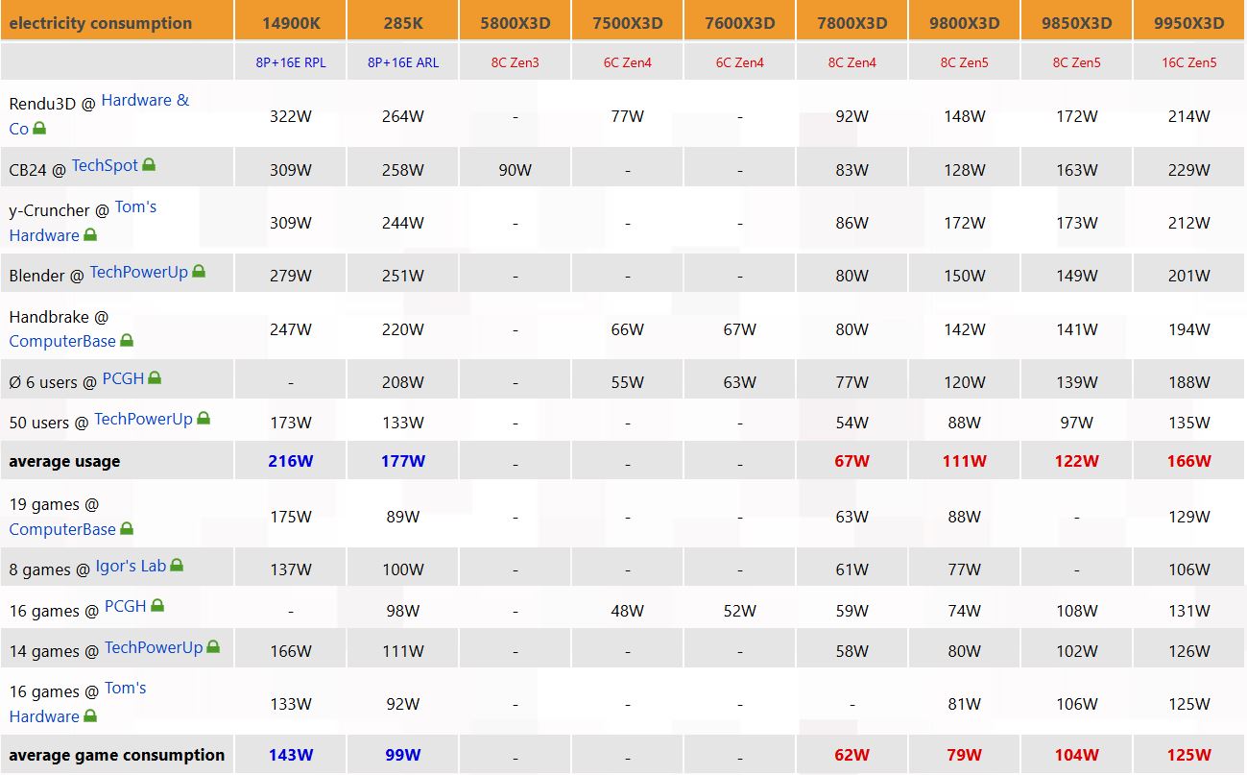Click the lock icon in the 50 users row
Viewport: 1247px width, 775px height.
tap(203, 419)
